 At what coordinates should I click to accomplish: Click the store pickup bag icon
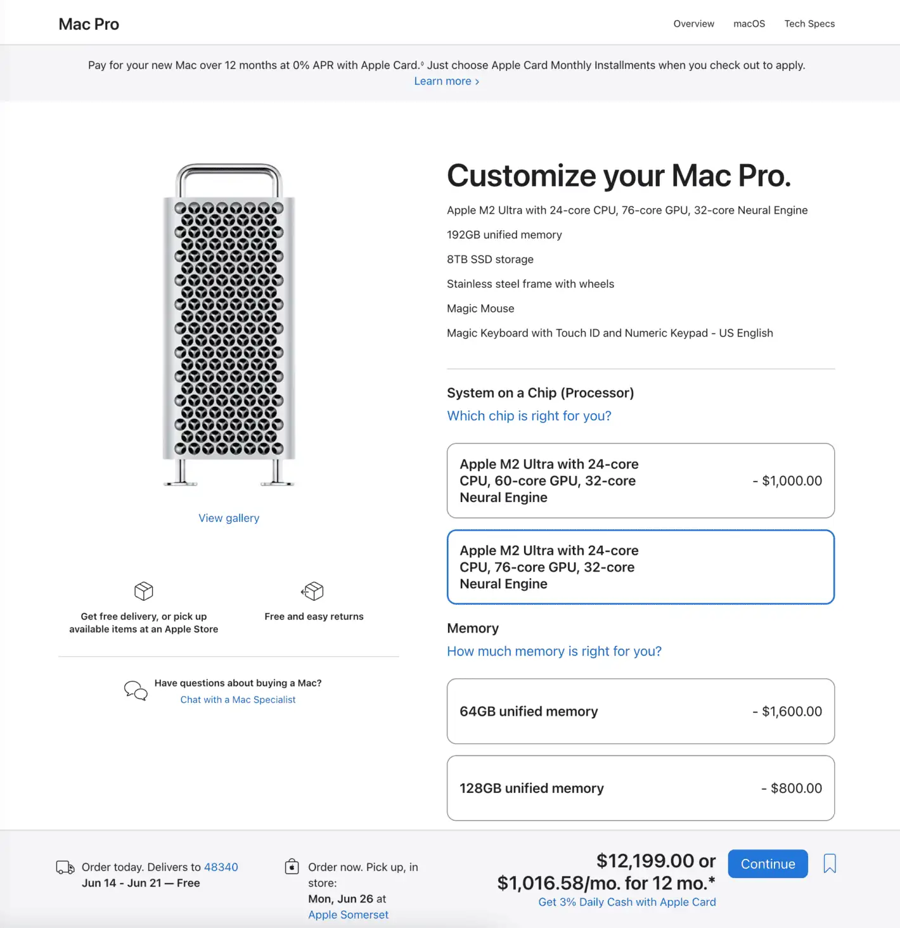coord(292,866)
